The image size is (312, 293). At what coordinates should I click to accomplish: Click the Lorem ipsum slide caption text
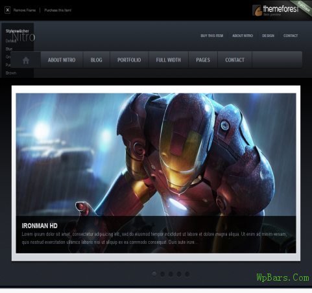click(x=154, y=238)
